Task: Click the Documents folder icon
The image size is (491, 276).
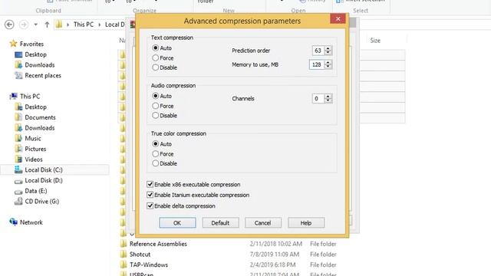Action: [x=18, y=117]
